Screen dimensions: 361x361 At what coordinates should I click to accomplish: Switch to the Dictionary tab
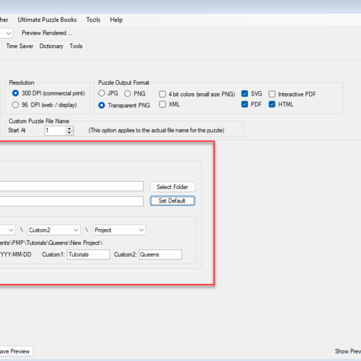[x=51, y=46]
